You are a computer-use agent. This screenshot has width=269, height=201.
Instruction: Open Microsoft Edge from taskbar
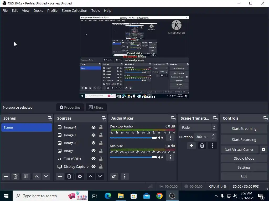pos(108,196)
